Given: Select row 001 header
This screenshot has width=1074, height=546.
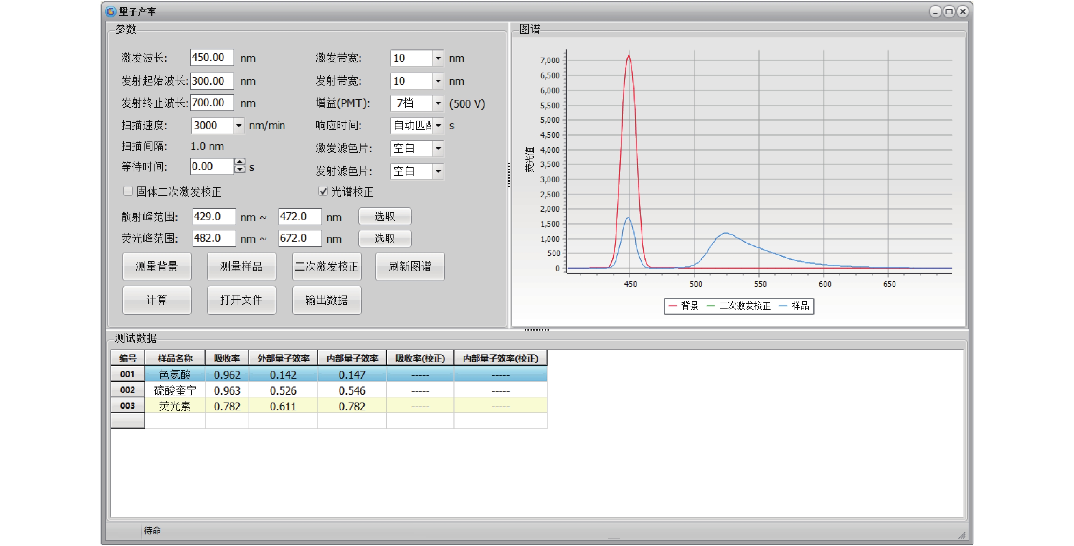Looking at the screenshot, I should (128, 374).
